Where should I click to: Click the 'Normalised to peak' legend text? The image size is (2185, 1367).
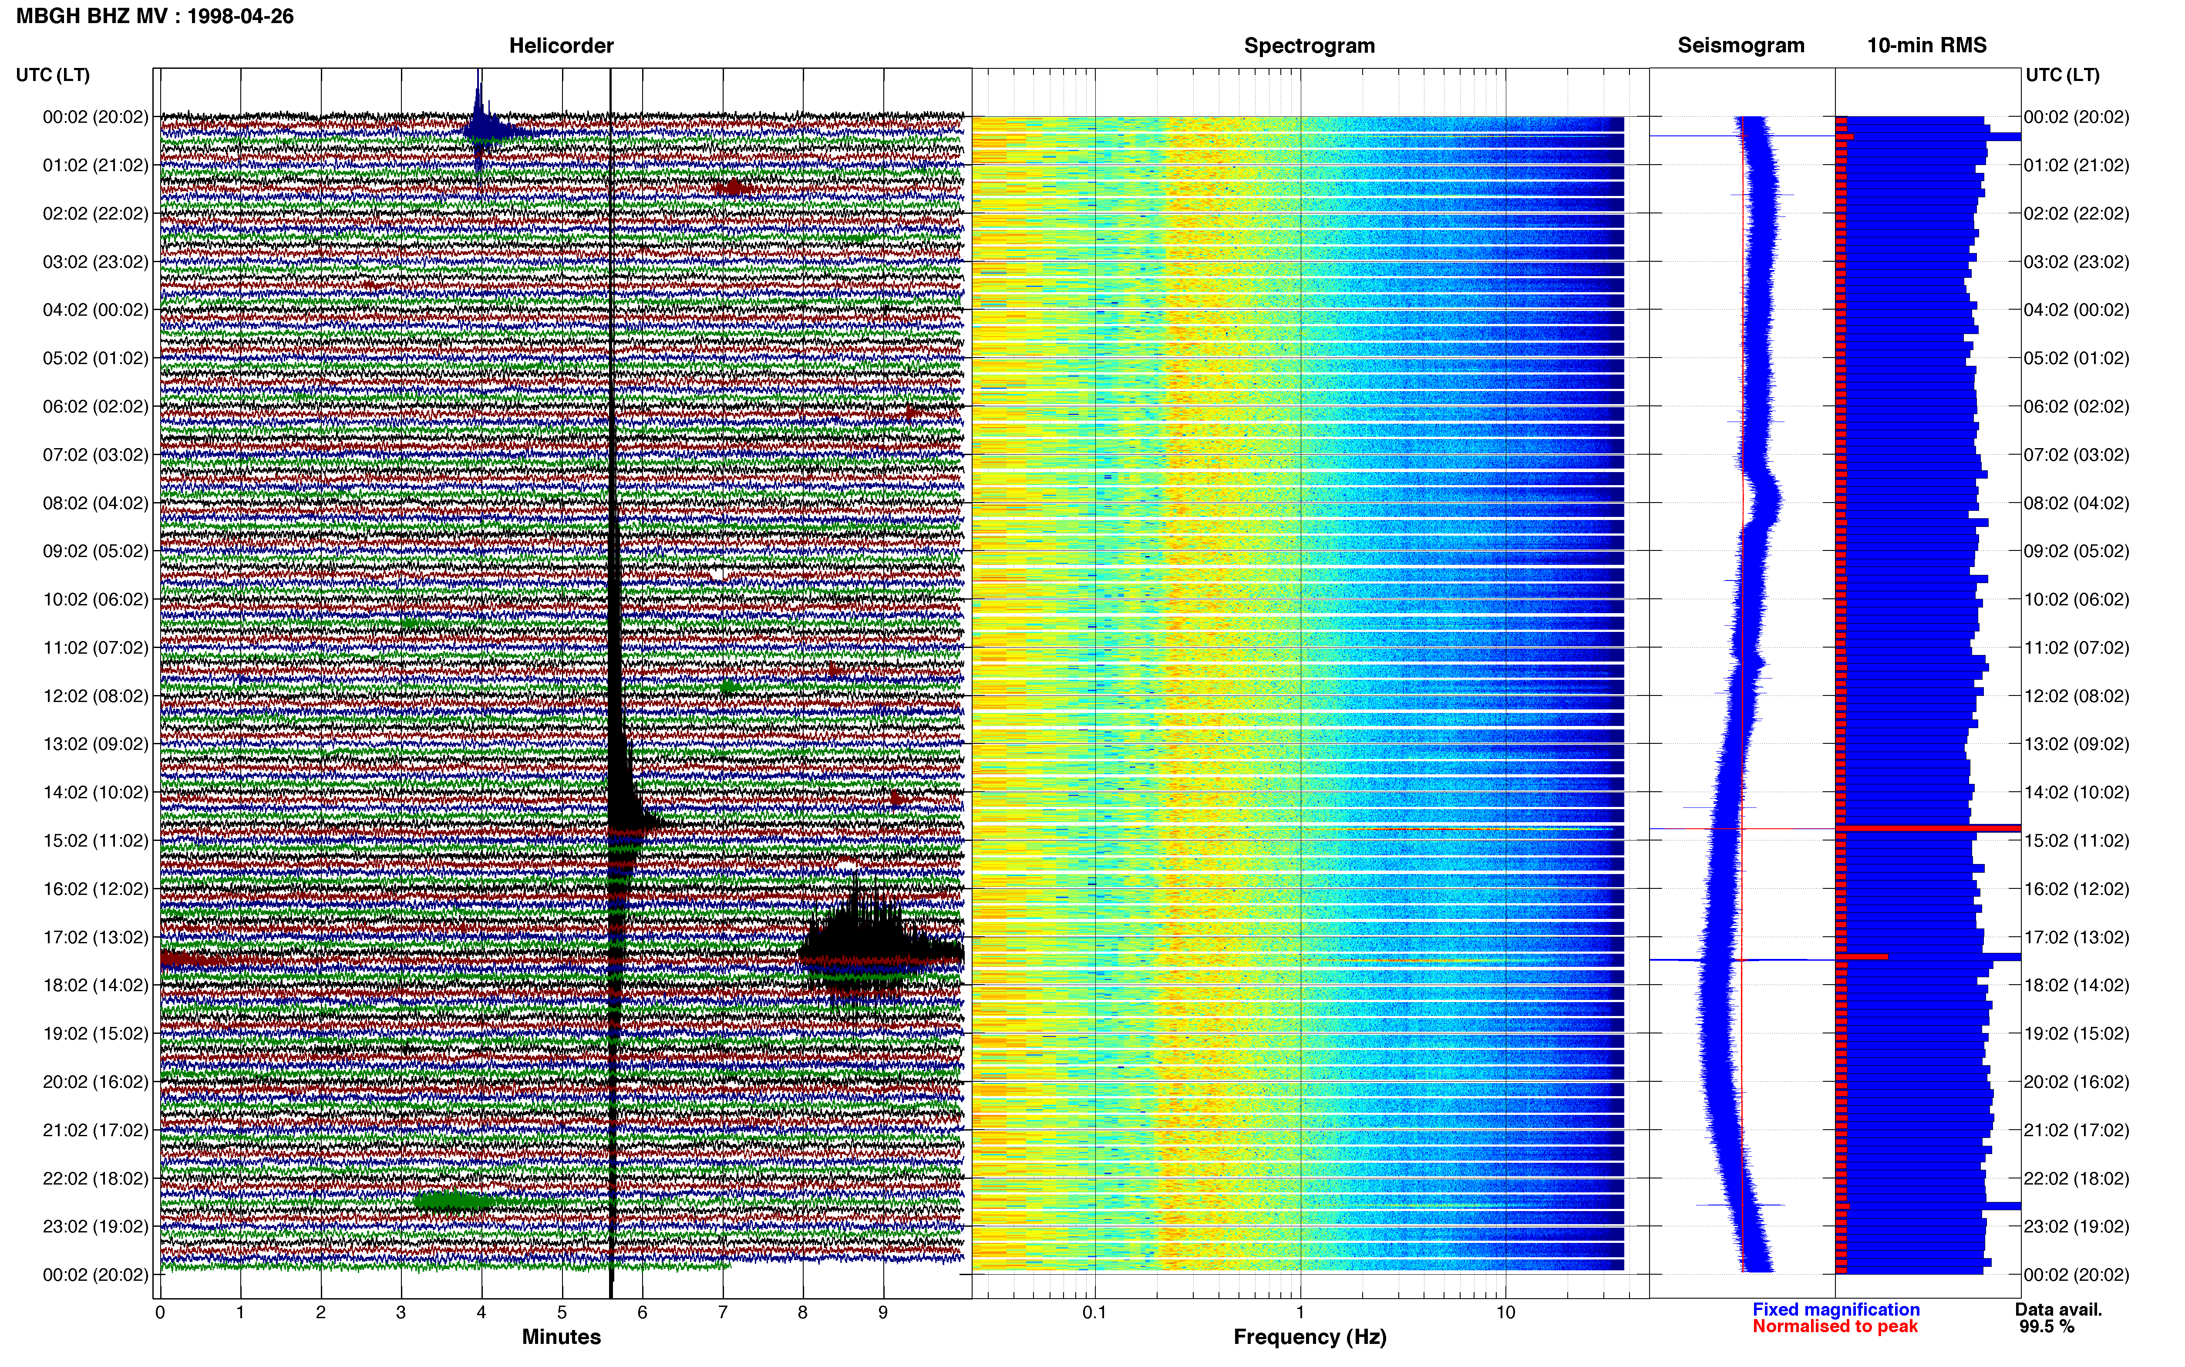1835,1326
